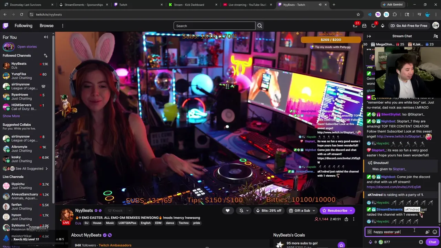Open the more options dots beside Browse

pos(63,26)
